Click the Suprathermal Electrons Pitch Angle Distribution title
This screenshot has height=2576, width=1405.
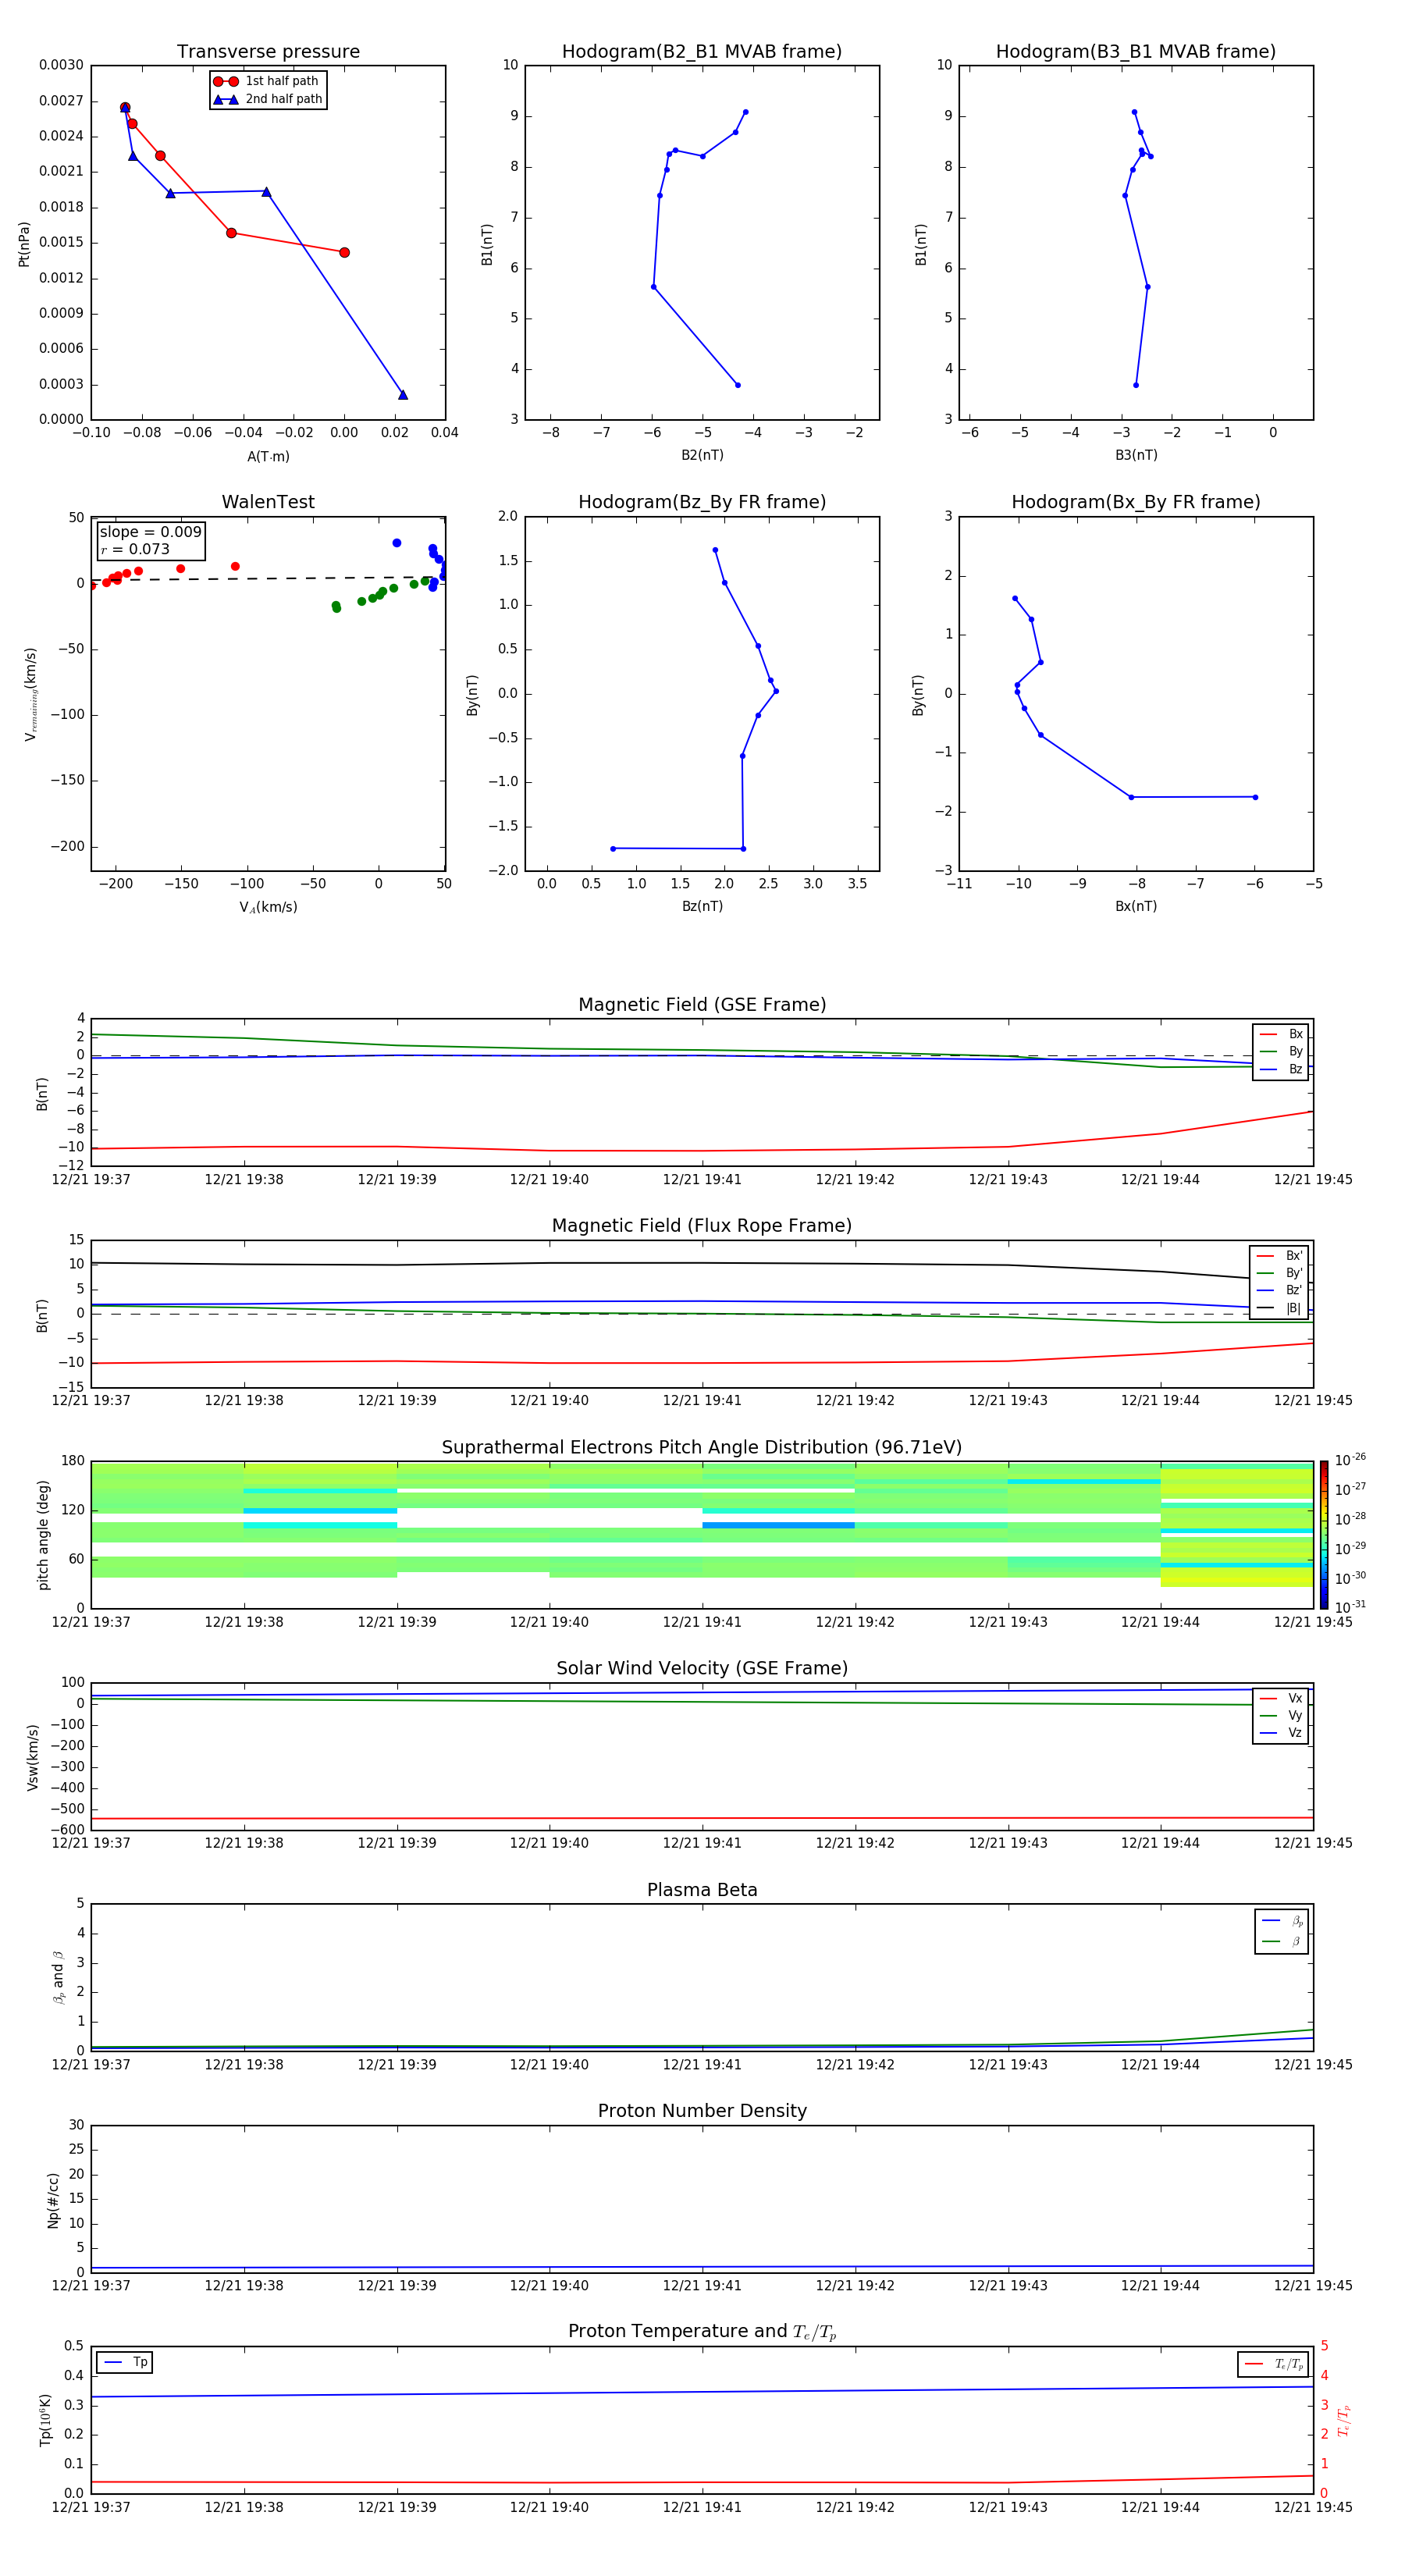pos(702,1447)
